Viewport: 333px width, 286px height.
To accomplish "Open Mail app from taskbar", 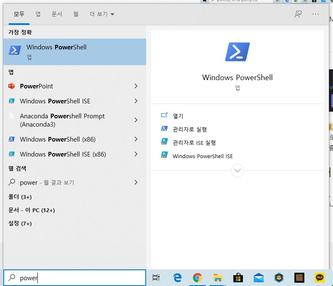I will [258, 278].
